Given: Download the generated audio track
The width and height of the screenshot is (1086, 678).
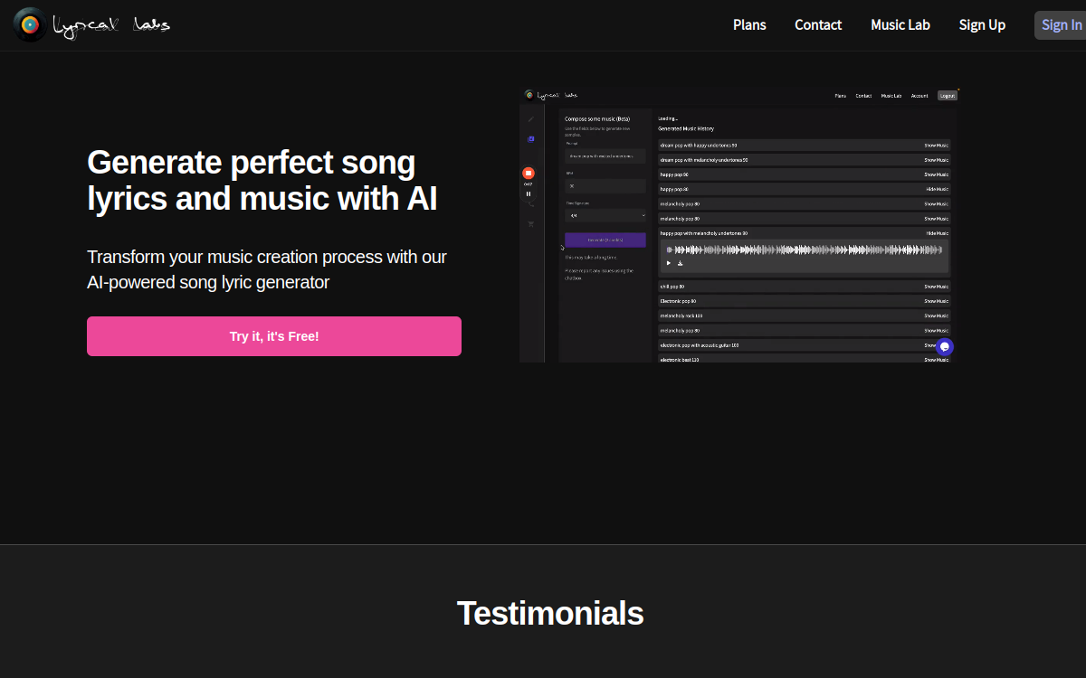Looking at the screenshot, I should (681, 263).
